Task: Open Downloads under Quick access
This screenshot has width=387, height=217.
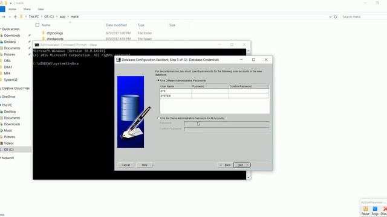Action: click(12, 36)
